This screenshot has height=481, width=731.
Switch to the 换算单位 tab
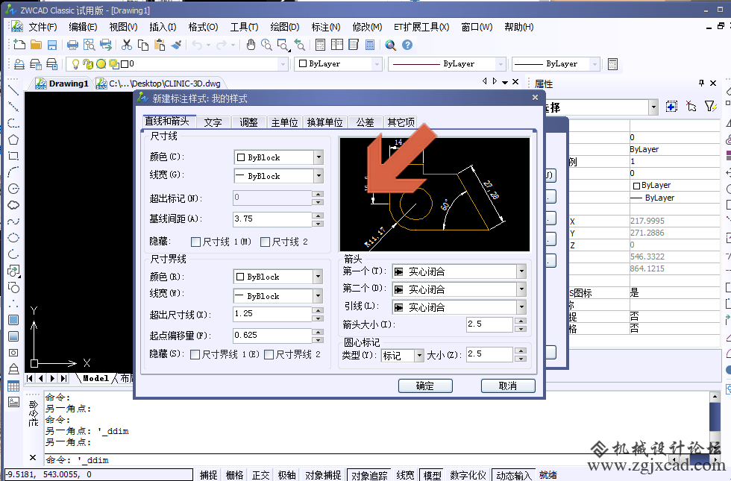(x=325, y=122)
